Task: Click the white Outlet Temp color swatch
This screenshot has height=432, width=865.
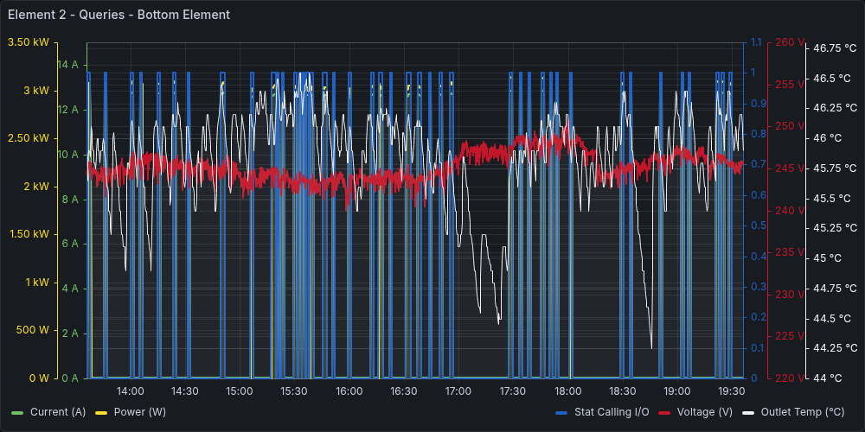Action: pyautogui.click(x=748, y=412)
